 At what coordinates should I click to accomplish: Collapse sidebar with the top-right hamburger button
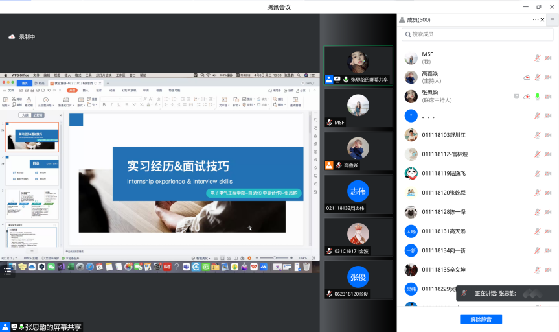pyautogui.click(x=553, y=20)
